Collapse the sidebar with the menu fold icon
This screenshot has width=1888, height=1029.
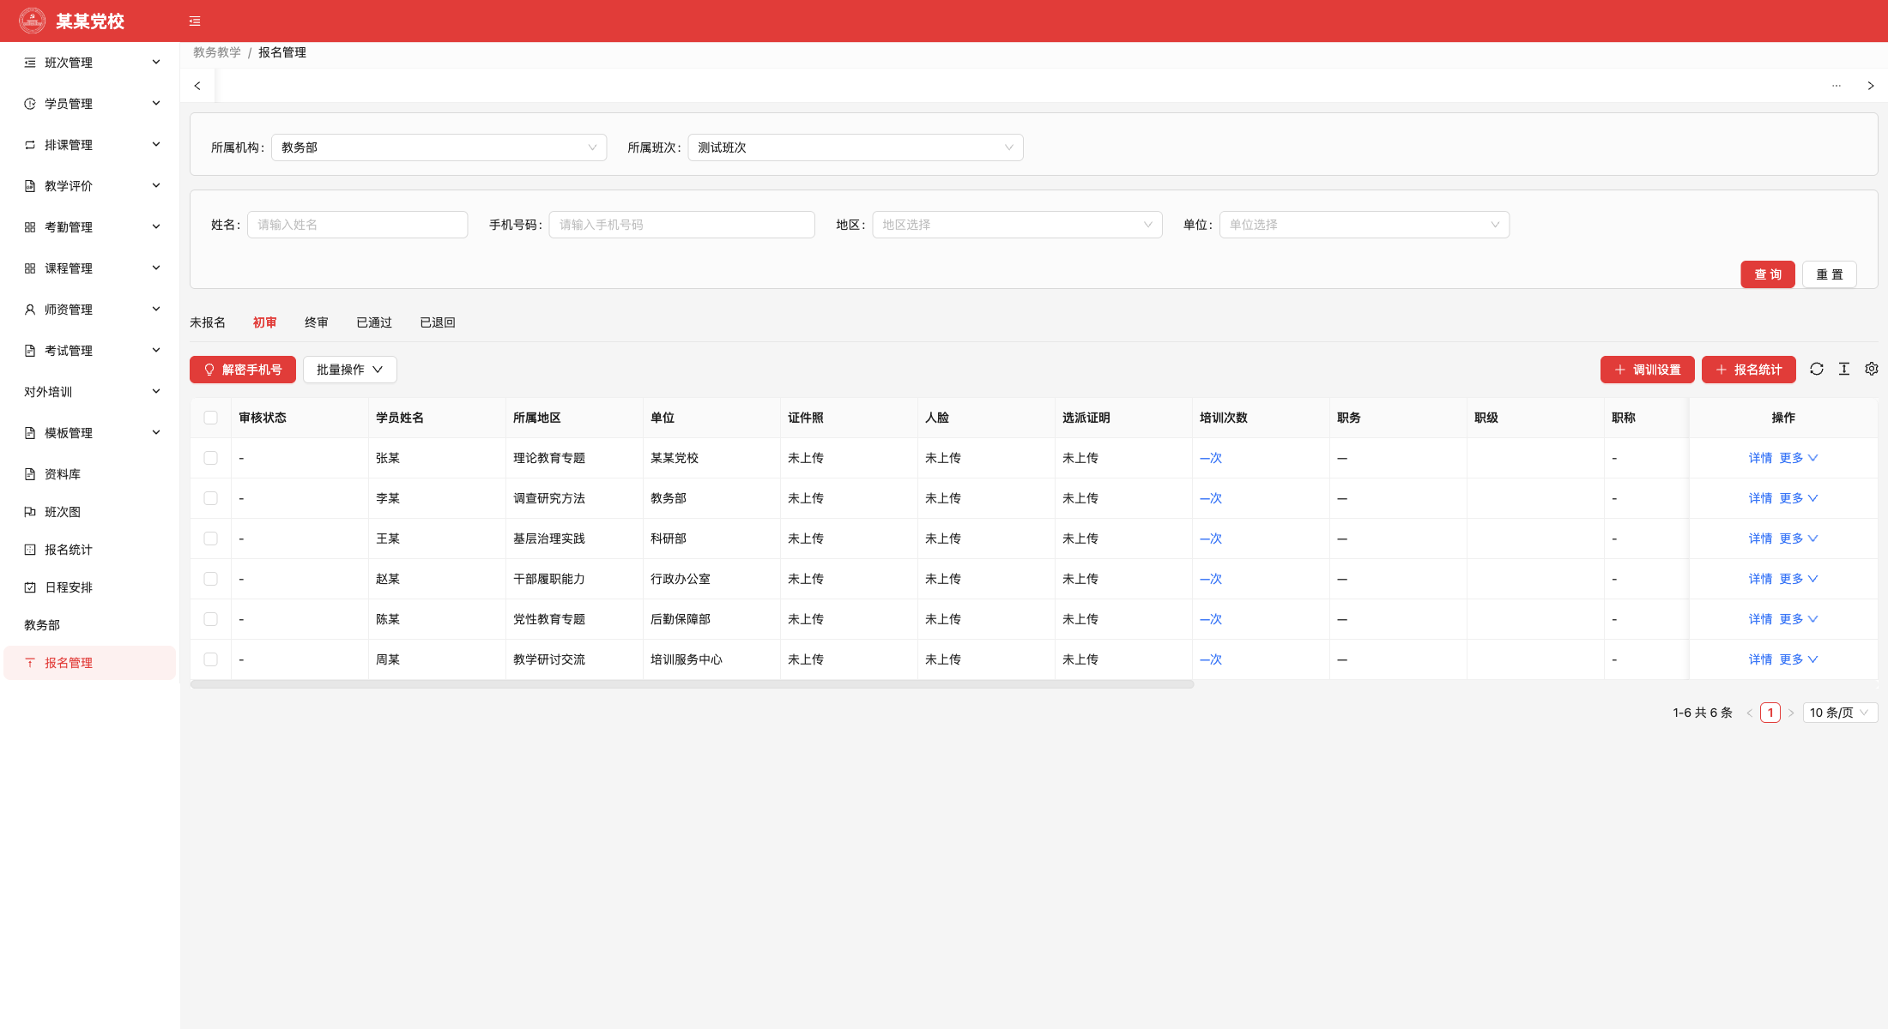pyautogui.click(x=195, y=21)
